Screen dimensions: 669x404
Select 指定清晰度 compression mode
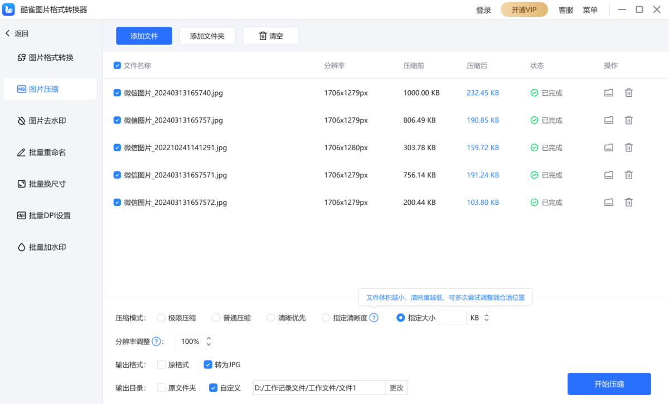(x=326, y=318)
